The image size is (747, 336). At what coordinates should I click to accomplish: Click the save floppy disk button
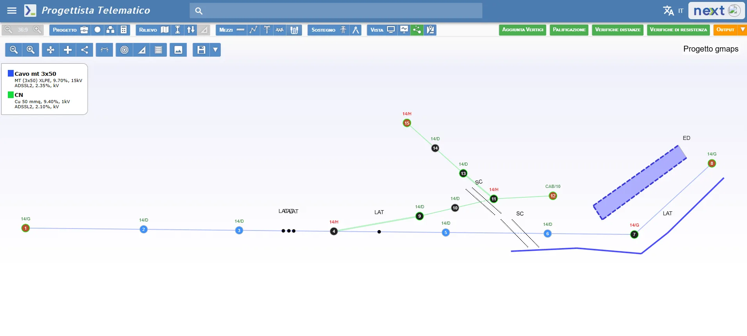[201, 50]
